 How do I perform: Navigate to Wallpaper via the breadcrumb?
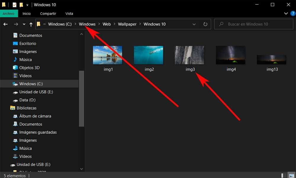click(x=127, y=24)
